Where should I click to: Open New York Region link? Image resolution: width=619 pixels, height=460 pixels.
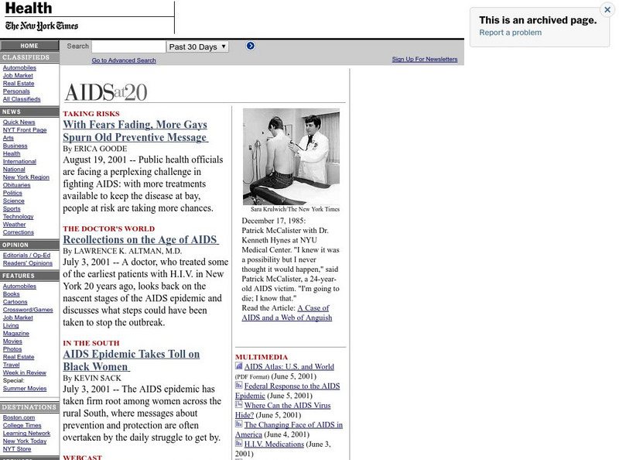(x=26, y=177)
